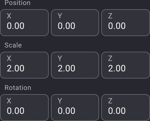Click the Position section label
This screenshot has height=121, width=150.
tap(18, 3)
